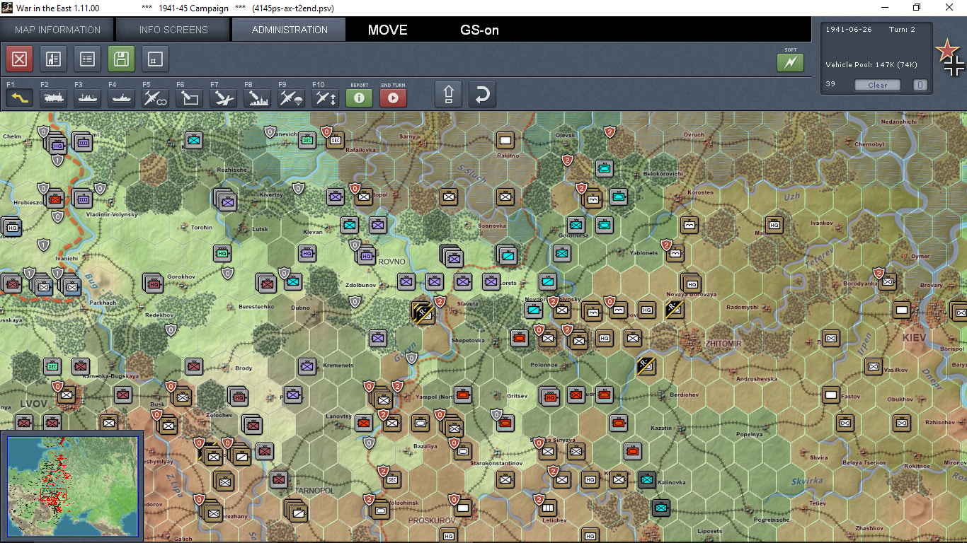
Task: Click the KIEV city label
Action: pos(914,338)
